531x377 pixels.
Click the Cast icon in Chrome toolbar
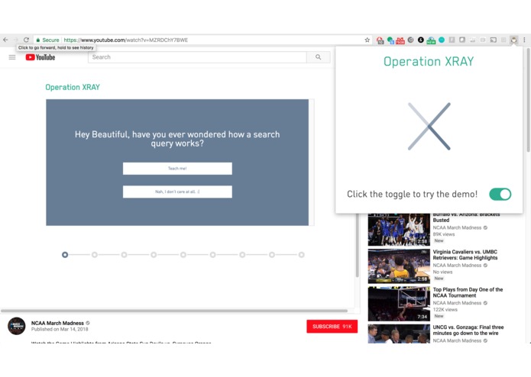pyautogui.click(x=494, y=40)
